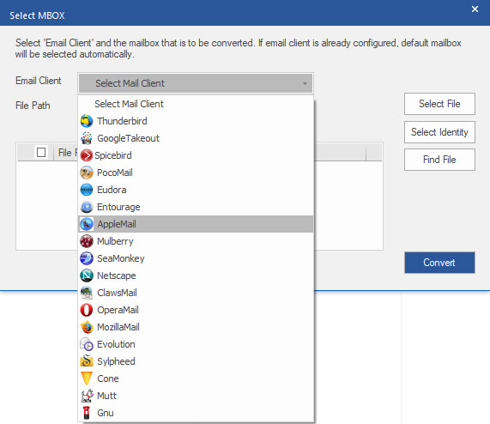Click the red OperaMail icon
This screenshot has width=490, height=424.
pyautogui.click(x=87, y=310)
